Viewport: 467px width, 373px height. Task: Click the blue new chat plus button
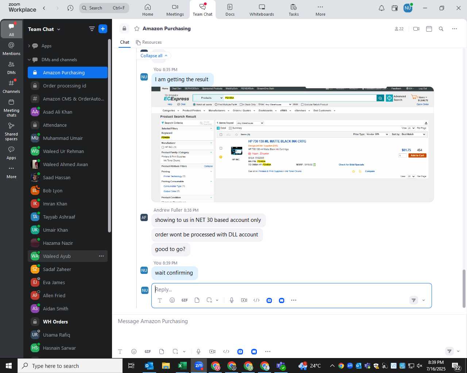pos(103,29)
